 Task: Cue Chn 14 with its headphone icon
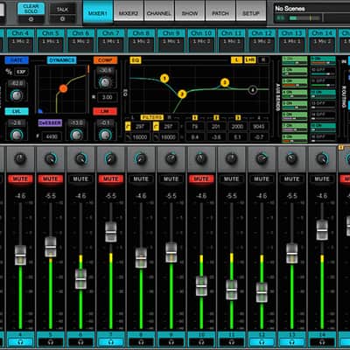coord(322,342)
